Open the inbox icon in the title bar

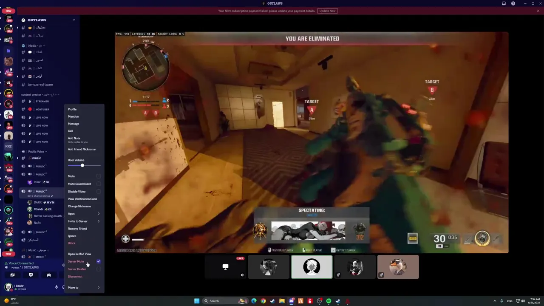(504, 3)
